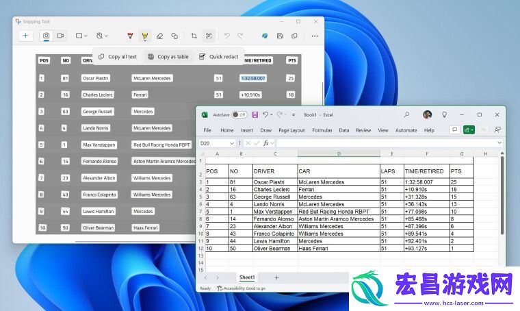Select the camera Snip mode icon

[x=46, y=36]
